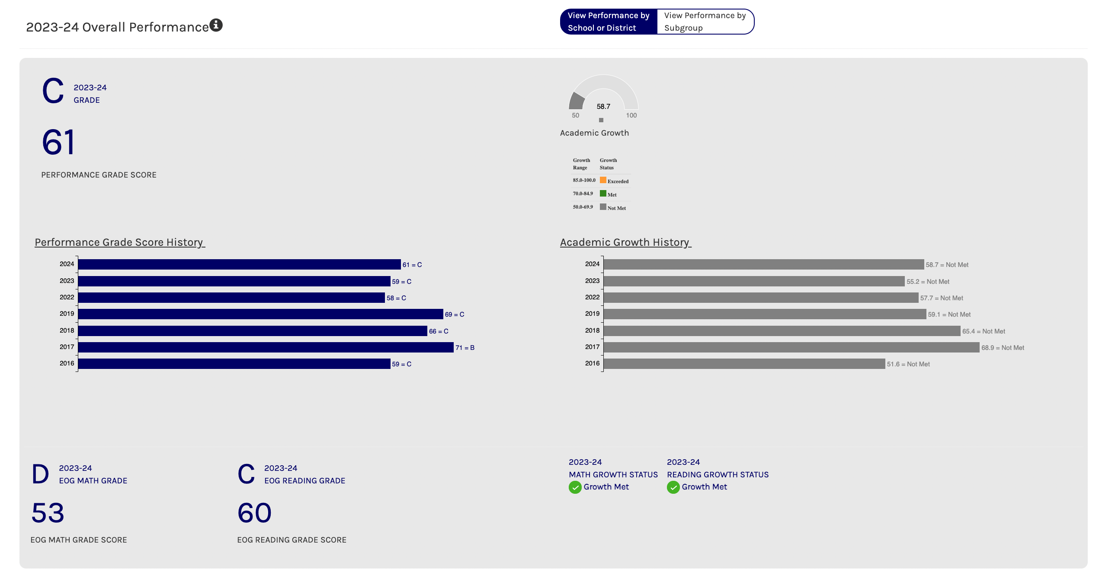Click green checkmark for Reading Growth Status
The height and width of the screenshot is (578, 1099).
coord(673,487)
